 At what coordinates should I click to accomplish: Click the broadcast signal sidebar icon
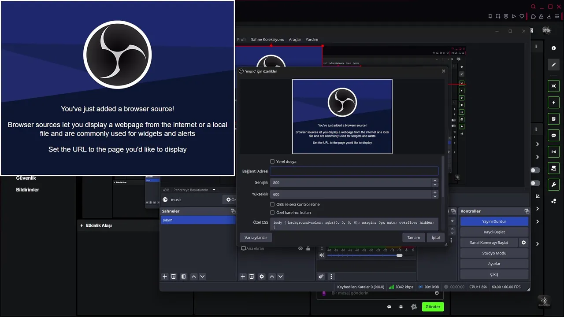[x=554, y=152]
